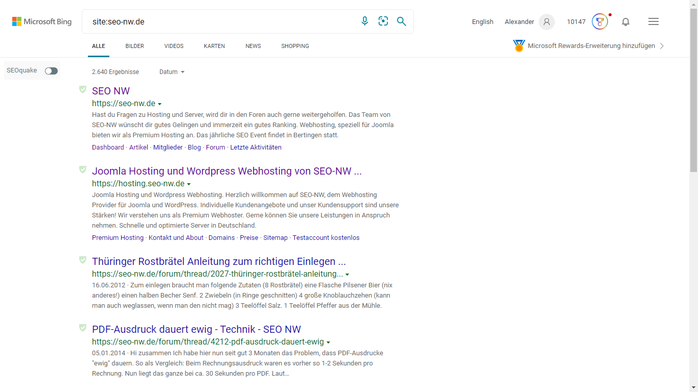698x392 pixels.
Task: Expand arrow next to pdf-ausdruck-dauert-ewig URL
Action: coord(329,342)
